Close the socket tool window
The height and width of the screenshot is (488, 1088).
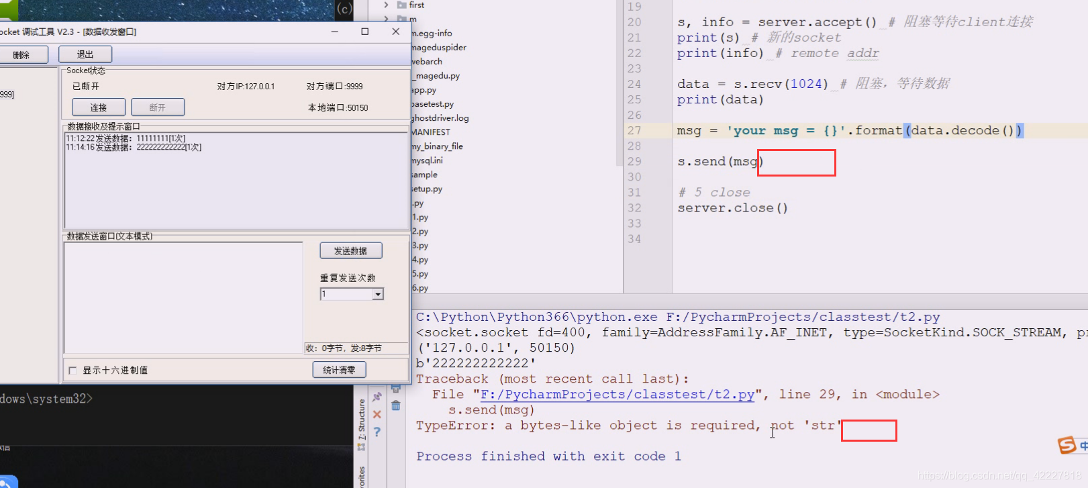(x=395, y=32)
